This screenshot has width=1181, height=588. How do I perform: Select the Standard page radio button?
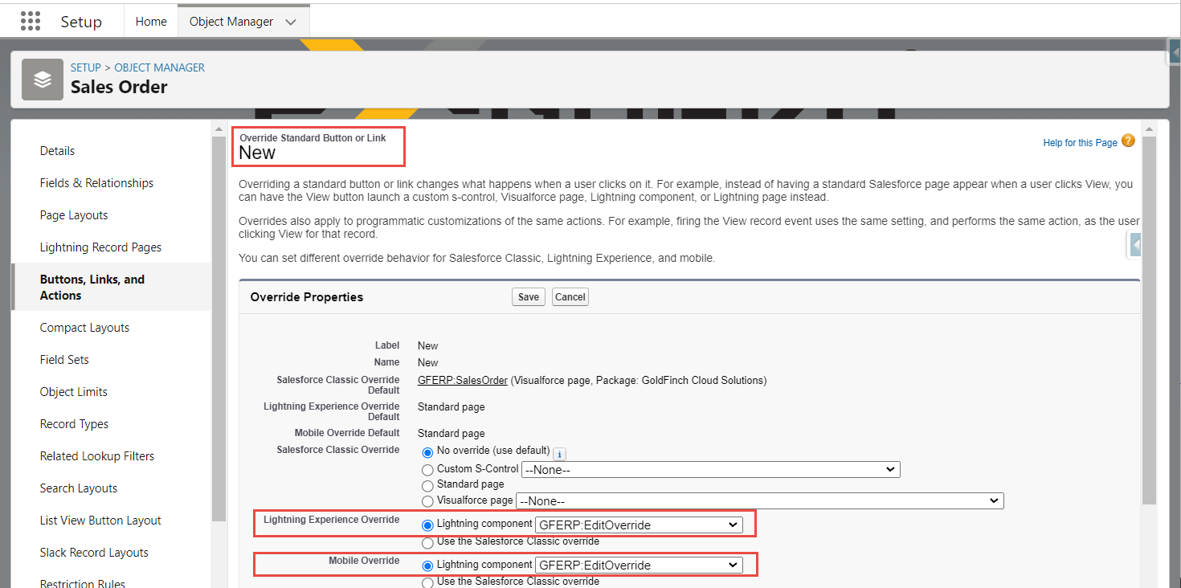coord(427,485)
